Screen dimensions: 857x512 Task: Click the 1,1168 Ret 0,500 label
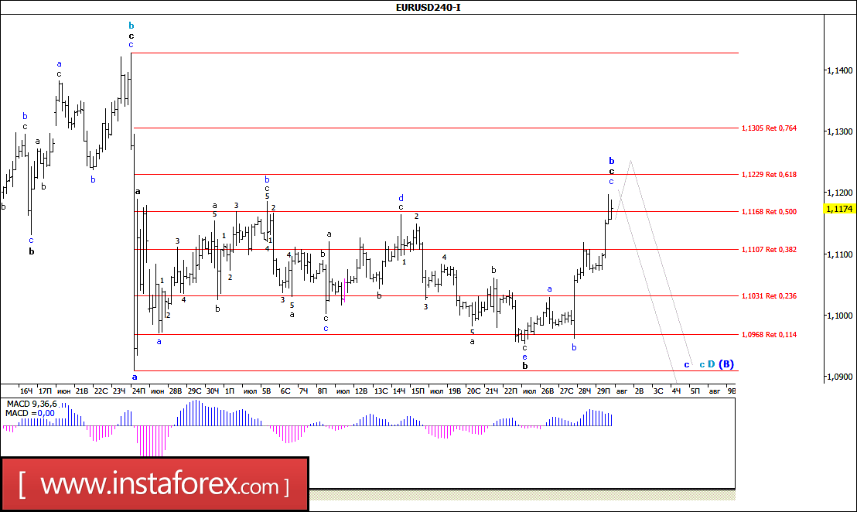coord(769,211)
